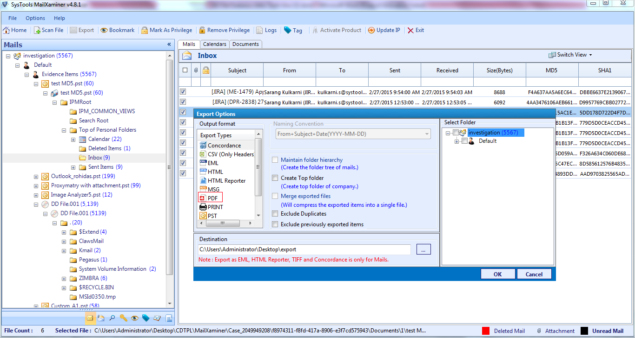Screen dimensions: 635x338
Task: Open the Bookmark tool
Action: point(118,30)
